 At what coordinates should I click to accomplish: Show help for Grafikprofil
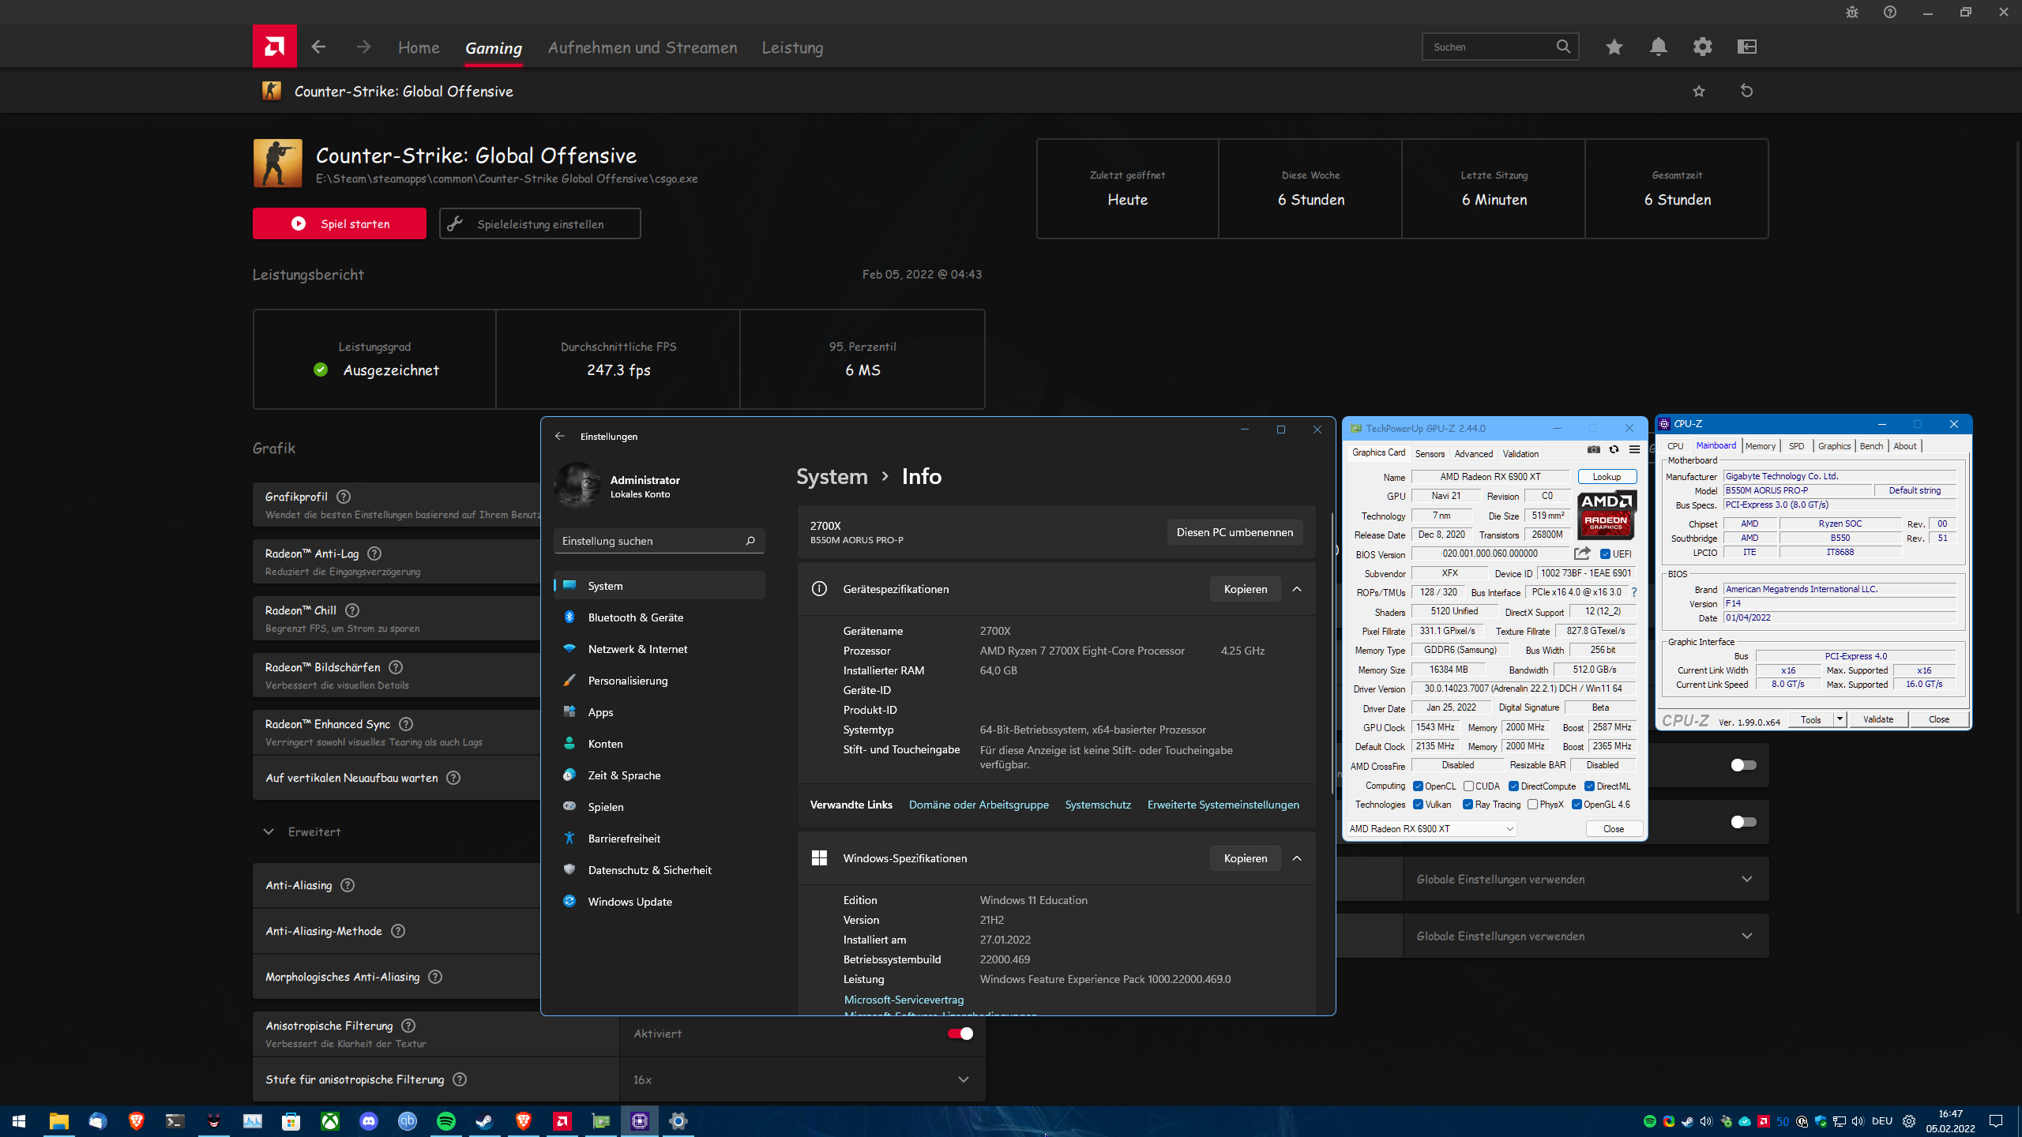pyautogui.click(x=343, y=497)
